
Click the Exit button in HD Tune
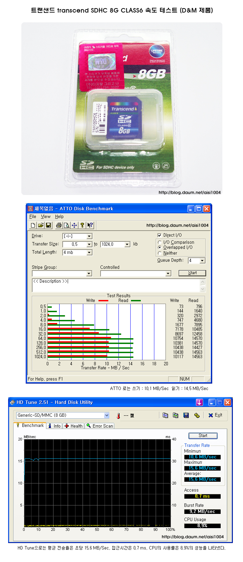coord(215,415)
